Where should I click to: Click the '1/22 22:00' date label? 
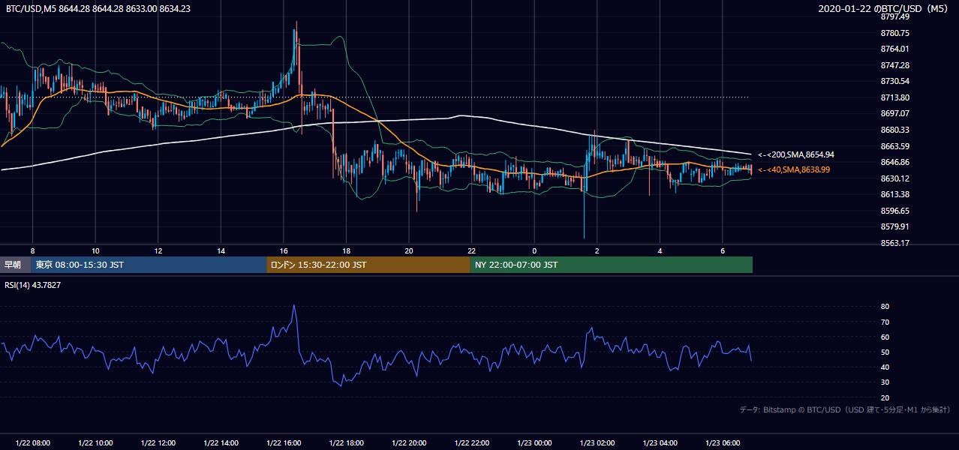click(x=471, y=443)
